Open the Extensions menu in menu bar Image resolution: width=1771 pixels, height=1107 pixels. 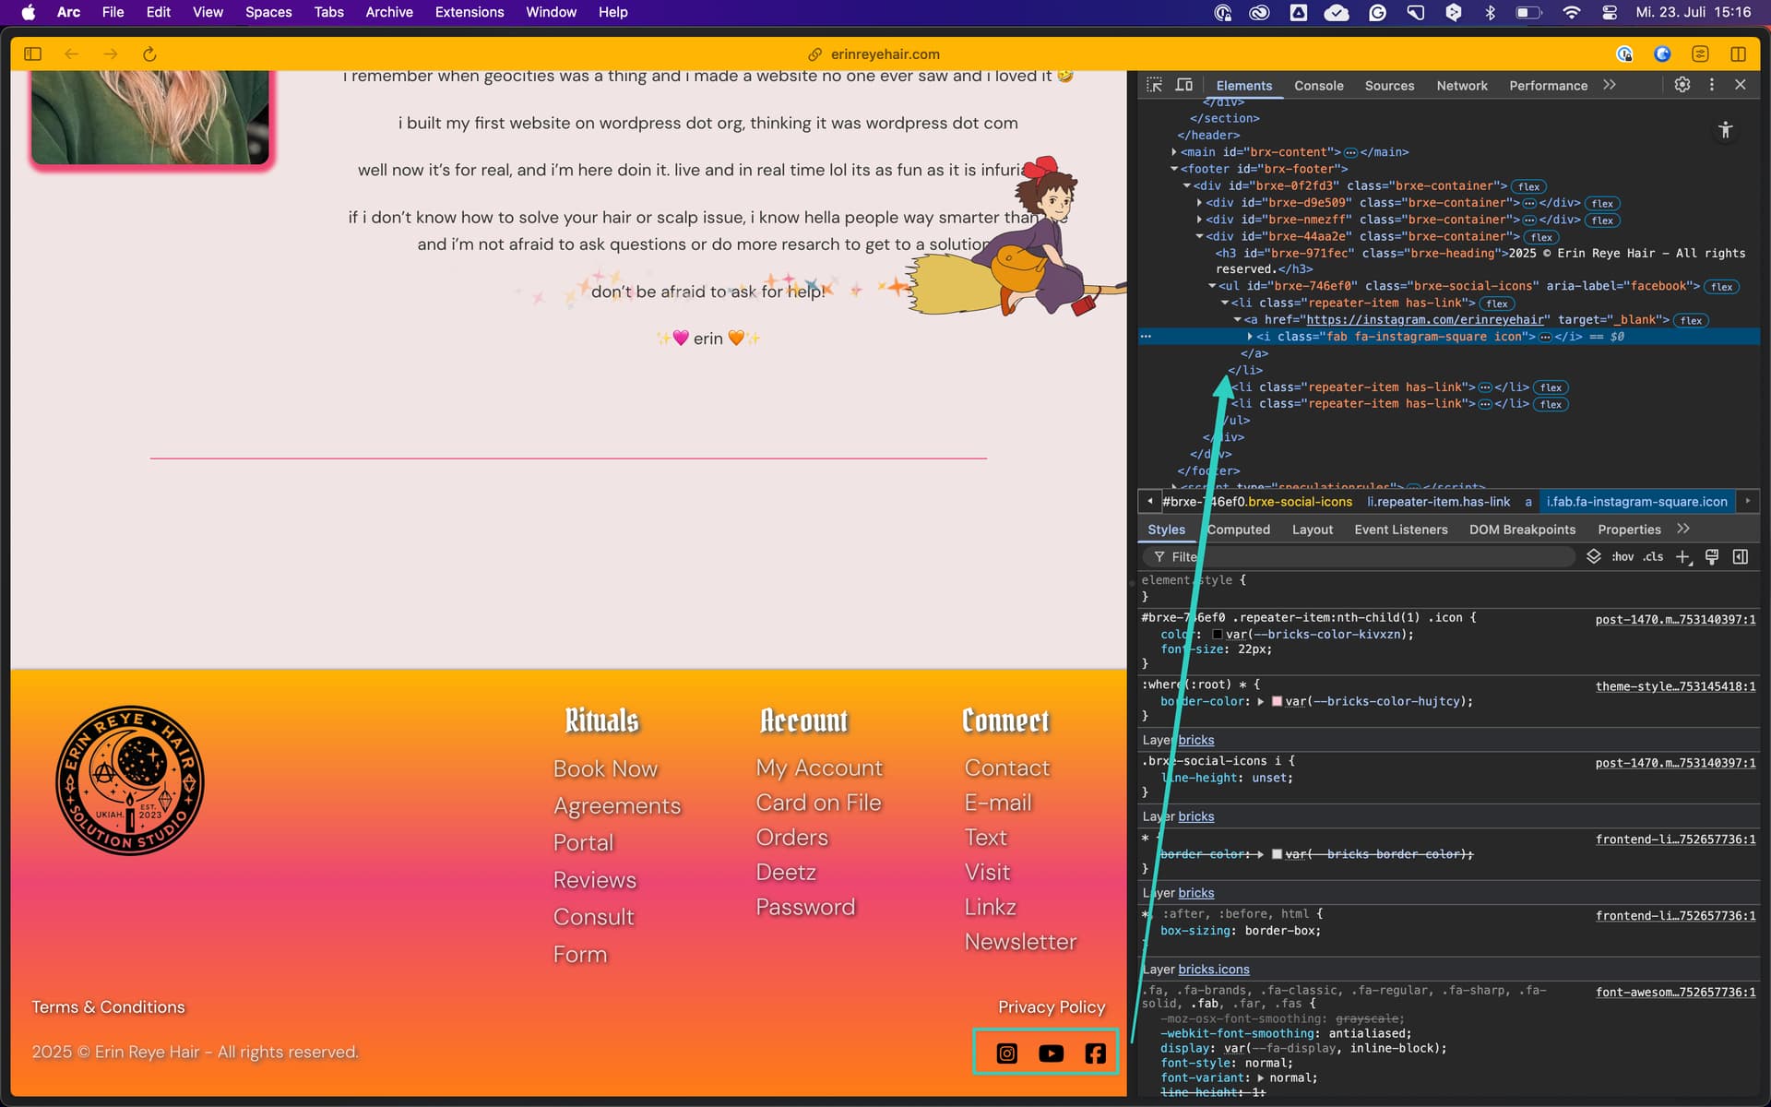point(469,12)
